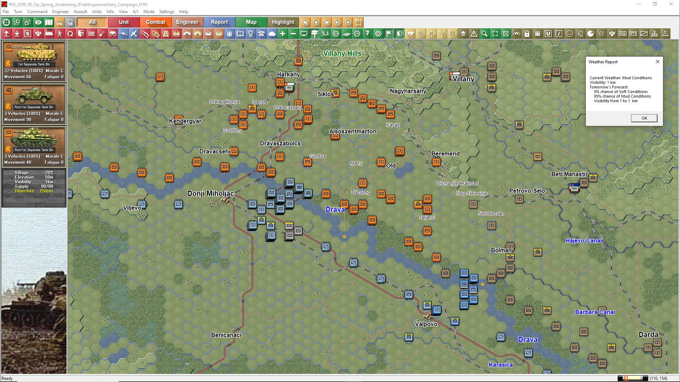The image size is (680, 382).
Task: Toggle the objectives flag display
Action: click(389, 34)
